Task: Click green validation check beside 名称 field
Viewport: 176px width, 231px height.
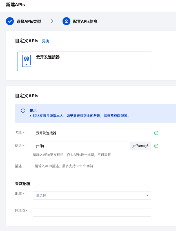Action: pyautogui.click(x=156, y=133)
